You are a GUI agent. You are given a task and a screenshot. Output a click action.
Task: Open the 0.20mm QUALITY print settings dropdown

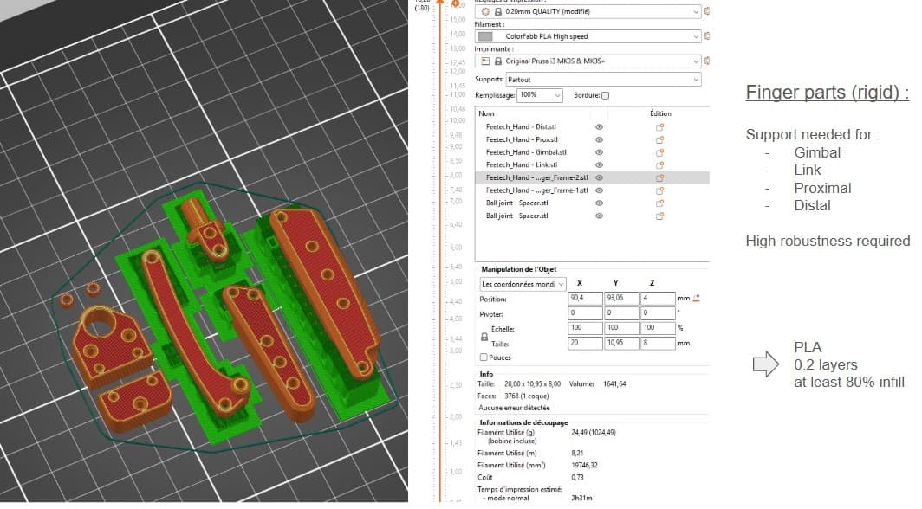(588, 11)
